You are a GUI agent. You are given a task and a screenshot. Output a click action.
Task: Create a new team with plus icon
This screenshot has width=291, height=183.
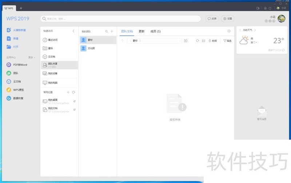click(112, 31)
